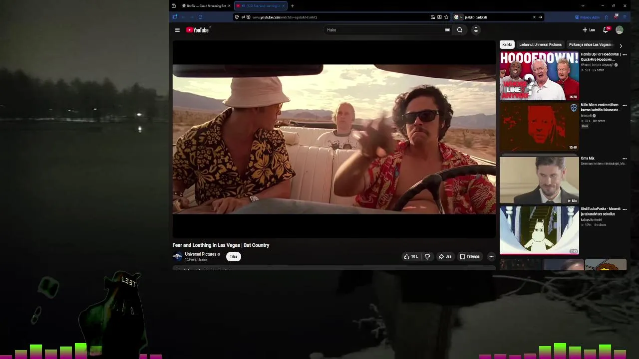
Task: Select the Ladannut Universal Pictures chip
Action: pos(540,44)
